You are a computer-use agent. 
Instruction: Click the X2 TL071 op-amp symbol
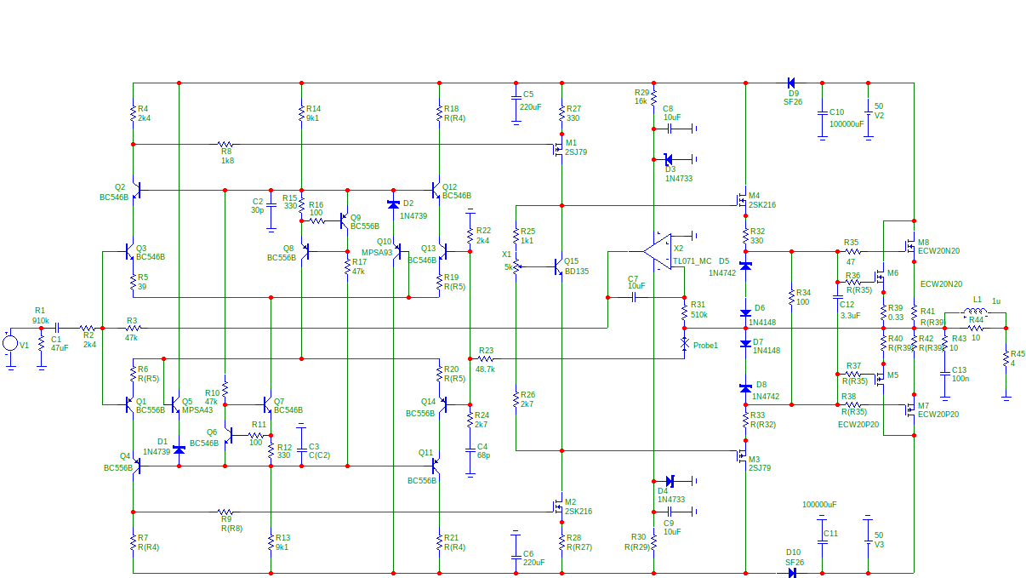pyautogui.click(x=657, y=251)
